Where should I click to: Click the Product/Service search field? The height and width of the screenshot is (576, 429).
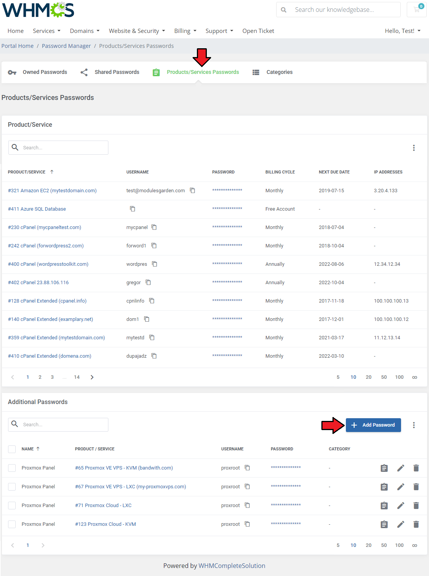58,147
